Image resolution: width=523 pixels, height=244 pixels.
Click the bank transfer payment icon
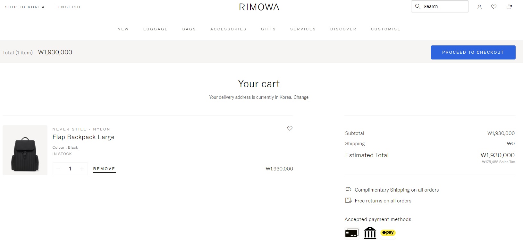coord(370,233)
